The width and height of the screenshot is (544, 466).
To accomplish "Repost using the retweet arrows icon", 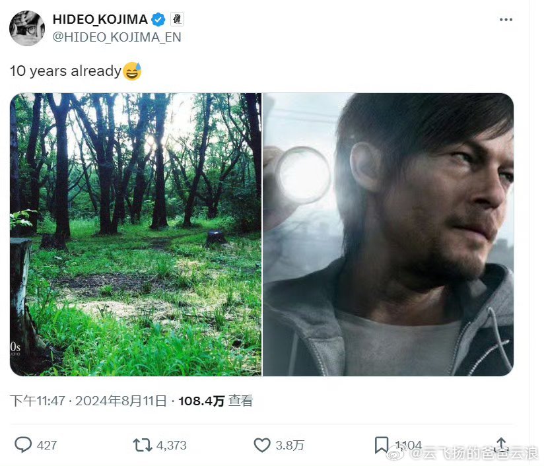I will click(x=142, y=445).
